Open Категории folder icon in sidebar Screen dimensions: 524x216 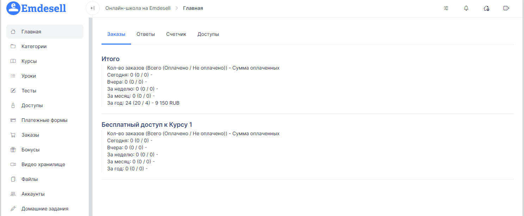coord(13,46)
